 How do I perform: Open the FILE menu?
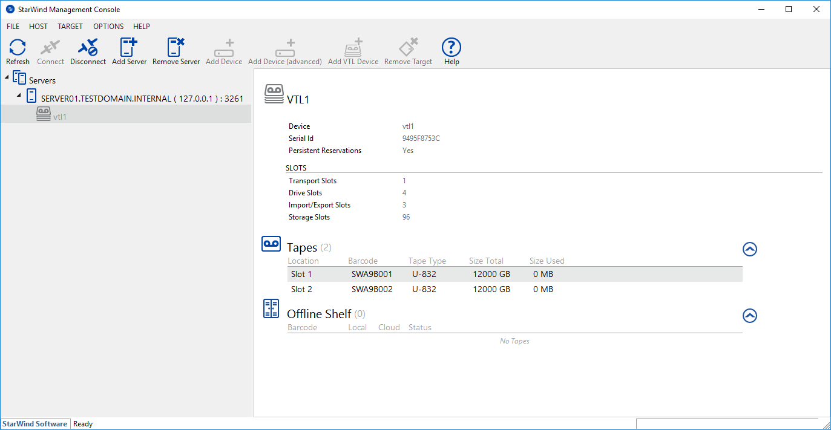(13, 27)
